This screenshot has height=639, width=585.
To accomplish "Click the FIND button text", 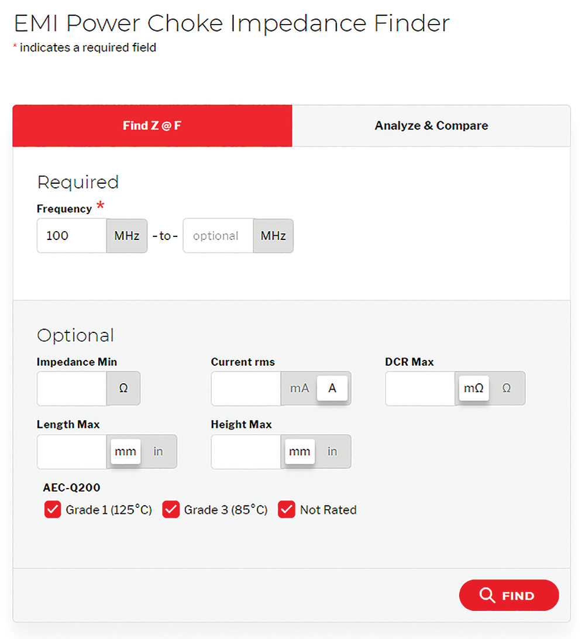I will coord(518,596).
